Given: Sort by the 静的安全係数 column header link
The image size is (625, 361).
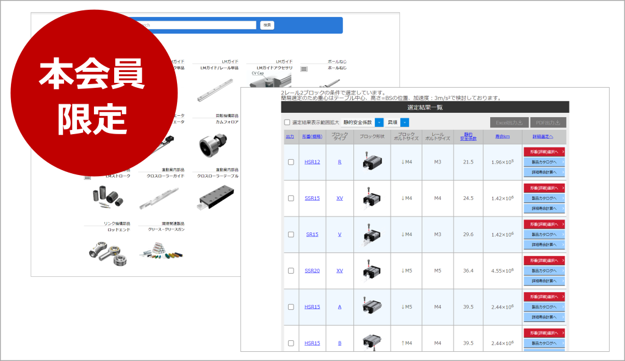Looking at the screenshot, I should 468,137.
